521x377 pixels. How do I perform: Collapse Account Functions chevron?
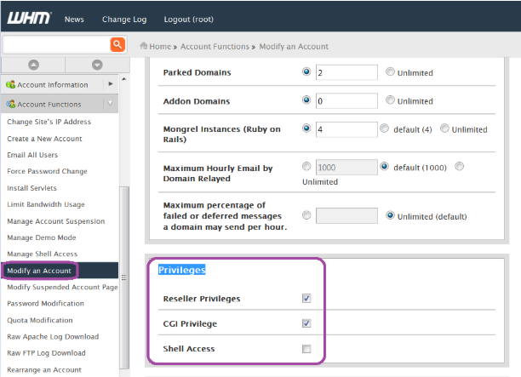[110, 104]
